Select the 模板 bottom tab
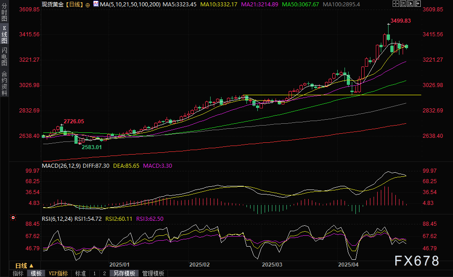The width and height of the screenshot is (453, 277). coord(36,273)
